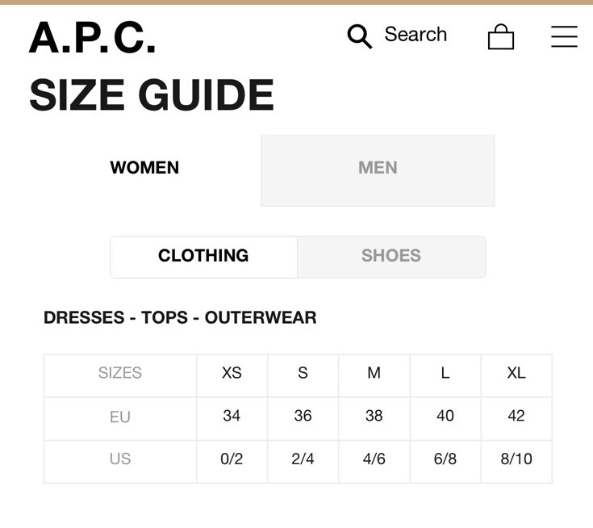
Task: Click the A.P.C. logo
Action: click(x=92, y=37)
